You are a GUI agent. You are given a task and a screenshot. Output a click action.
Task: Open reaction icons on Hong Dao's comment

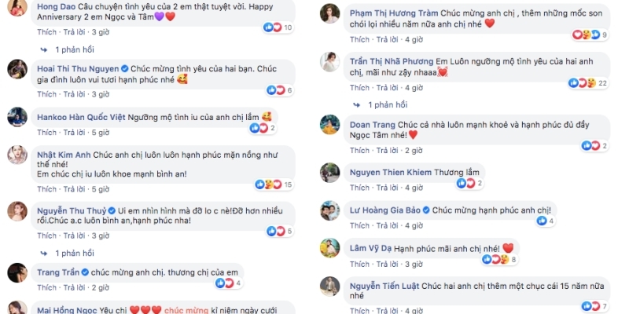[x=278, y=27]
